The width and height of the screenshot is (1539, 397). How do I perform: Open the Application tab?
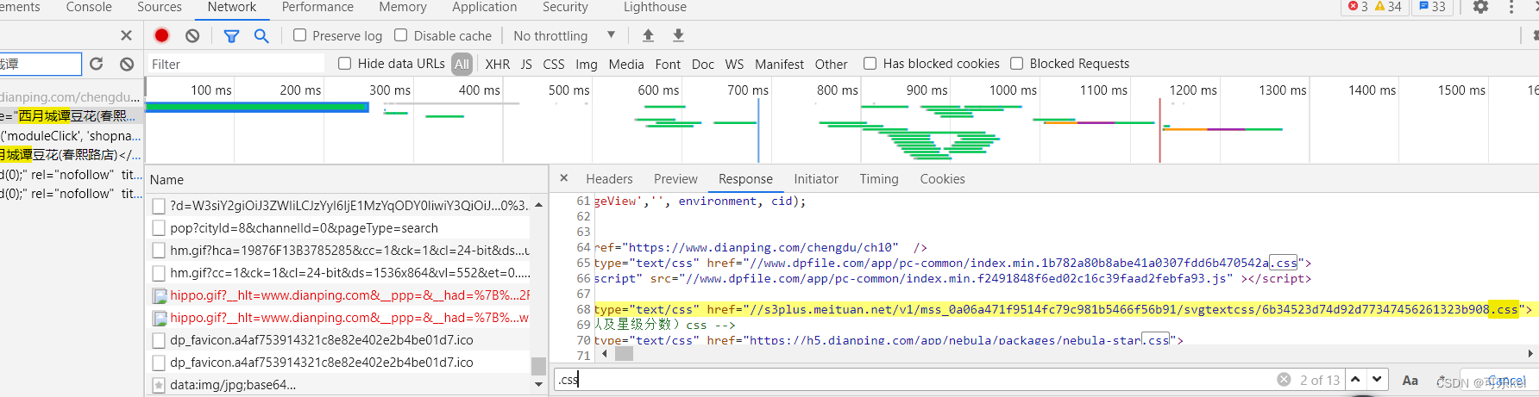pos(485,7)
